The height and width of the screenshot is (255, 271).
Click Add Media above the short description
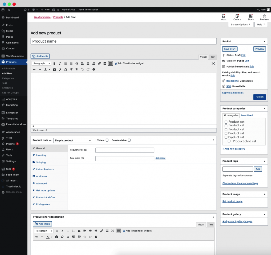tap(42, 224)
